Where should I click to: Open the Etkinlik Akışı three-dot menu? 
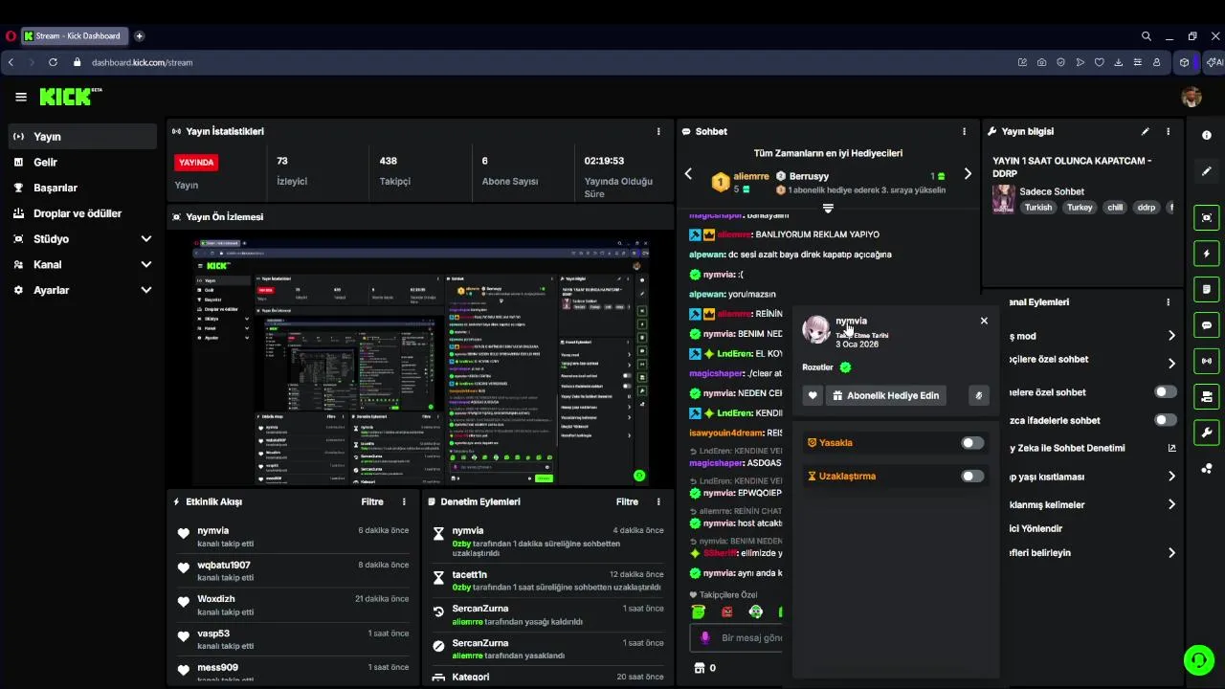404,501
